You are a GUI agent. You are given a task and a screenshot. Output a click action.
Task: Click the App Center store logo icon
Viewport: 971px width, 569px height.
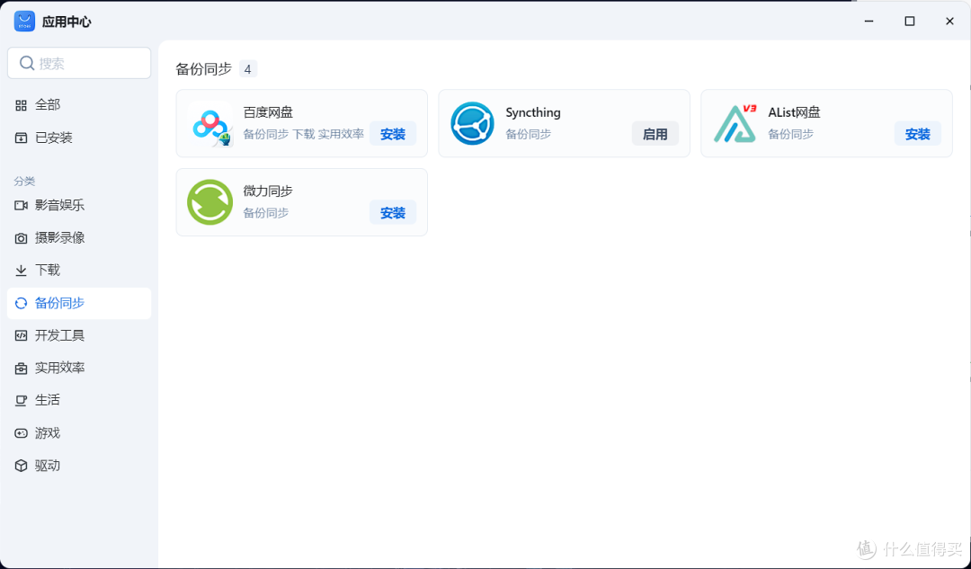point(25,22)
